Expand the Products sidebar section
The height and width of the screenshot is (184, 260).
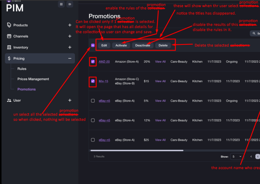click(x=70, y=25)
